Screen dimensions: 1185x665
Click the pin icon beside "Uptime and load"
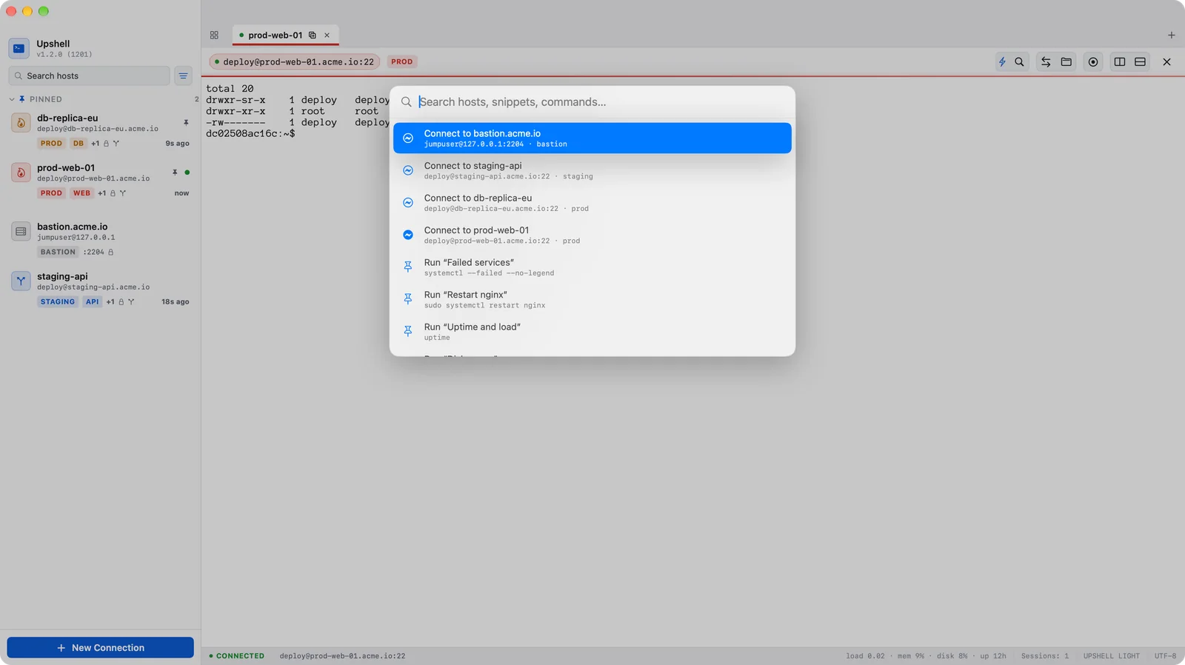(408, 332)
